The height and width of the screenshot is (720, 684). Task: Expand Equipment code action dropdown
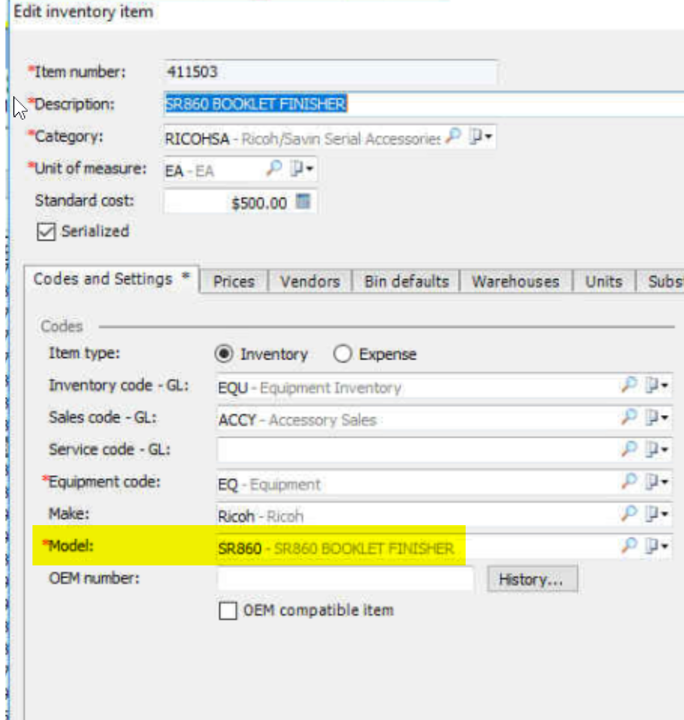pos(656,481)
